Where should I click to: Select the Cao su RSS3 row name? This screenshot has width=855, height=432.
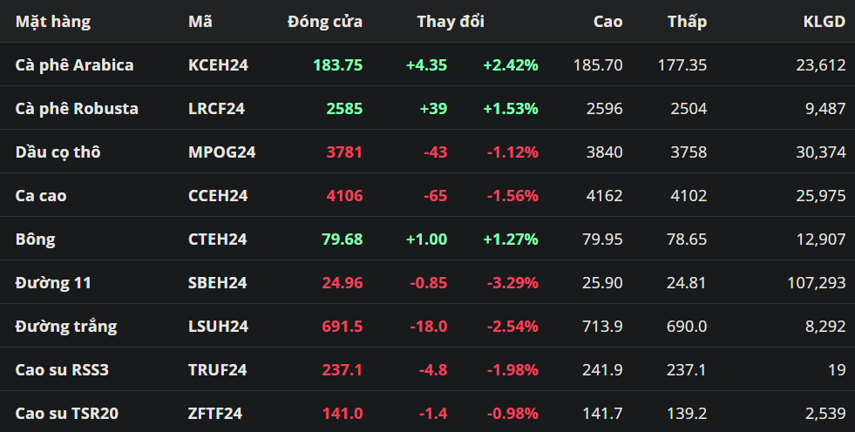[x=62, y=370]
